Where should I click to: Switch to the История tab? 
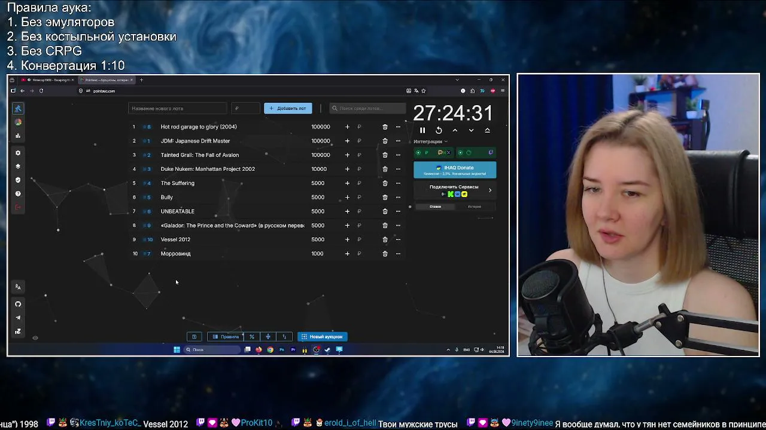coord(475,207)
